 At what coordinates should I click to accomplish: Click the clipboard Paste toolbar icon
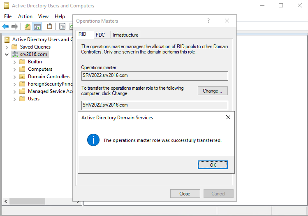pos(50,26)
